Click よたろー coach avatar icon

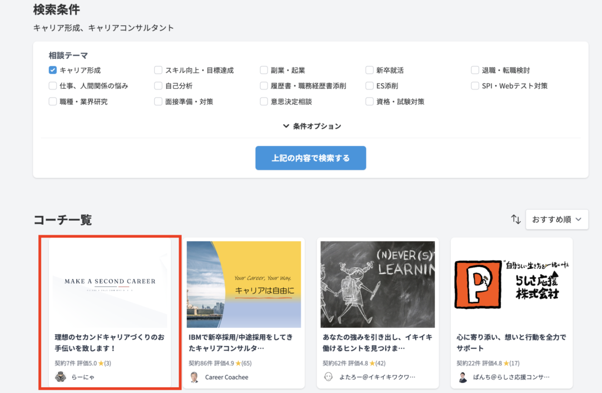click(329, 377)
